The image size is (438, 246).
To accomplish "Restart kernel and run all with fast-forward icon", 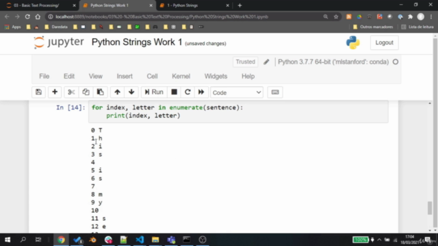I will point(201,92).
